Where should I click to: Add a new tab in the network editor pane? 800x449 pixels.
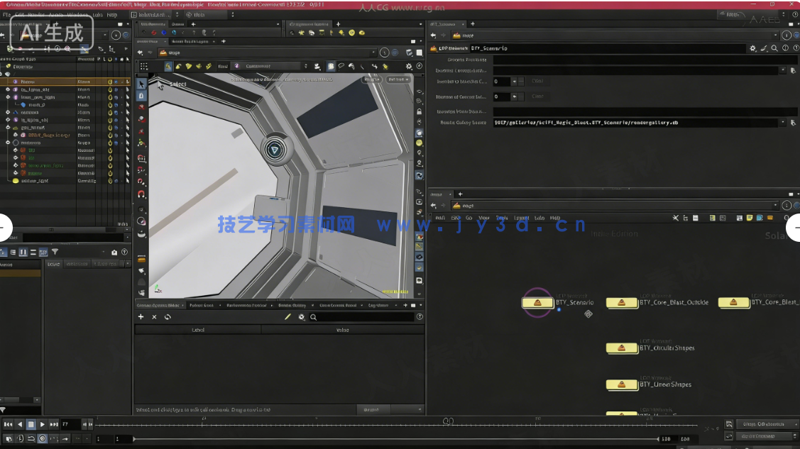[x=460, y=194]
